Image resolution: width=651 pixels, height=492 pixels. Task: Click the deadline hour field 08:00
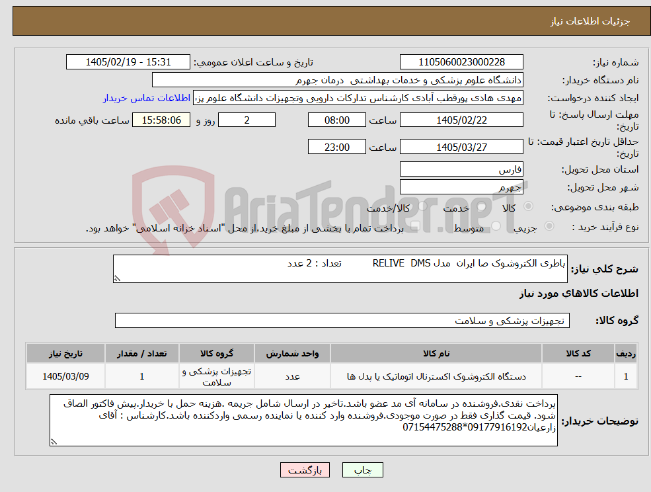pos(336,120)
